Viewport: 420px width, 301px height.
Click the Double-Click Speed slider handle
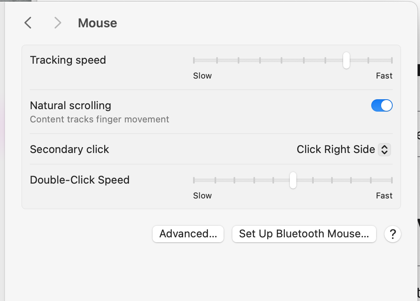coord(293,180)
